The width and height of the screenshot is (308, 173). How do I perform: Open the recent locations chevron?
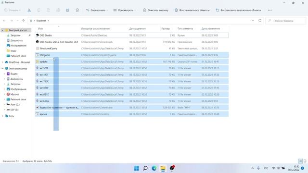tap(17, 21)
